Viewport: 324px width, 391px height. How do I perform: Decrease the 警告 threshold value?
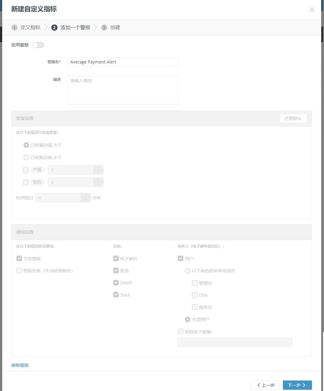98,184
